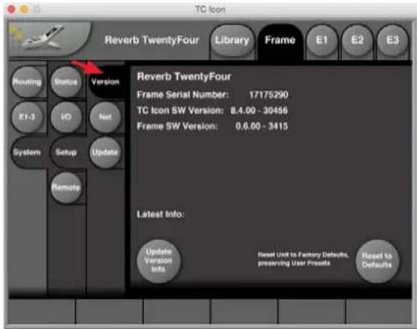Open the Net settings page

(105, 117)
